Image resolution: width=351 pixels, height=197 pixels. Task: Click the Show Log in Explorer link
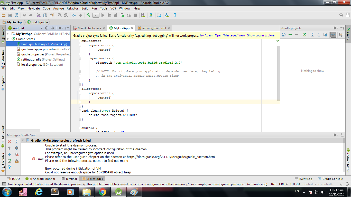(261, 35)
